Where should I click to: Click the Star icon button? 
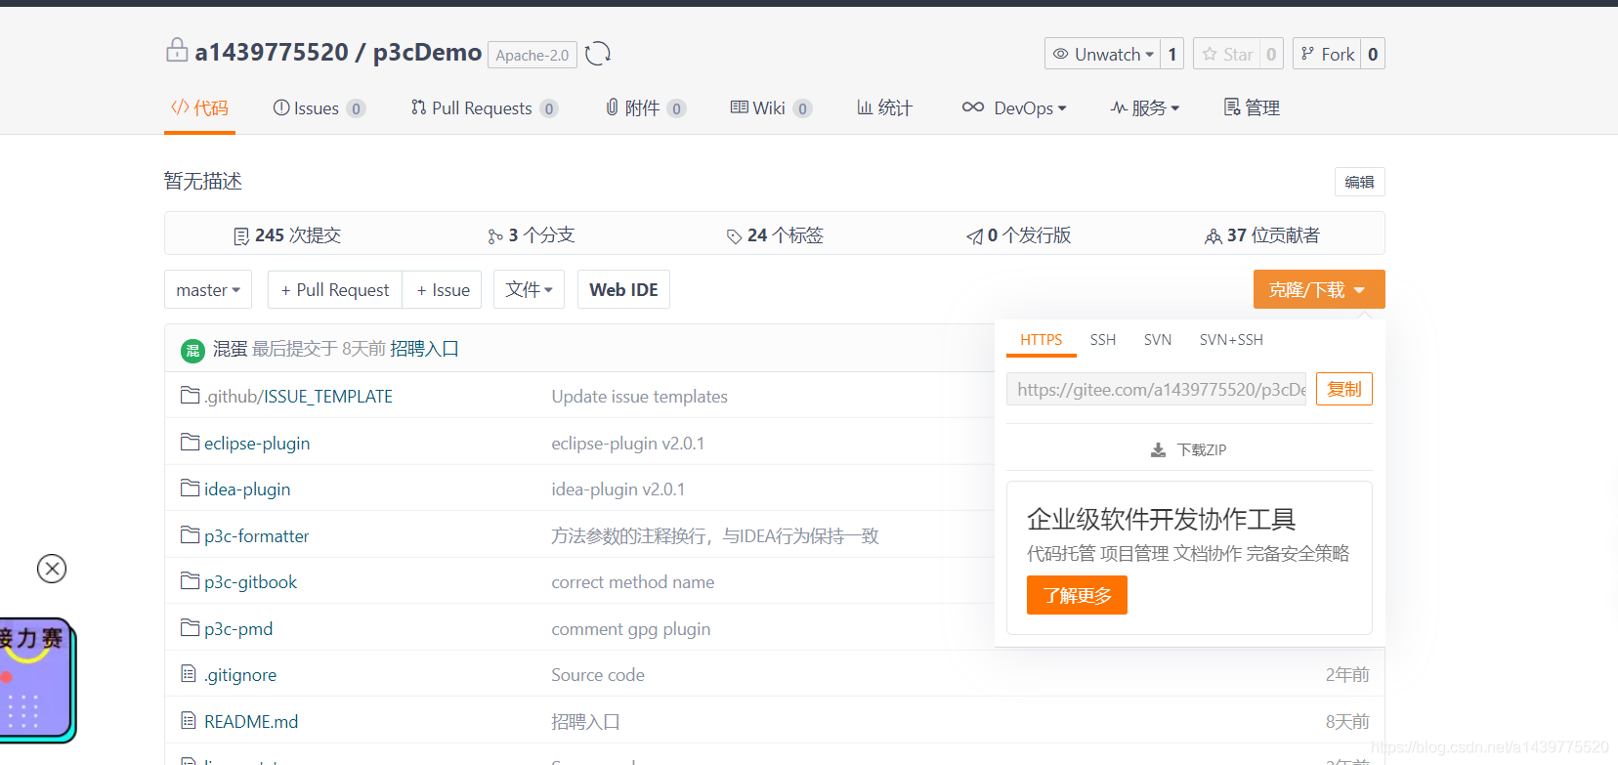coord(1227,54)
